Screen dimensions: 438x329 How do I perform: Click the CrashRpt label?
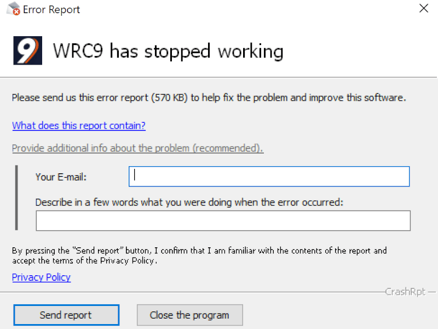pyautogui.click(x=405, y=292)
